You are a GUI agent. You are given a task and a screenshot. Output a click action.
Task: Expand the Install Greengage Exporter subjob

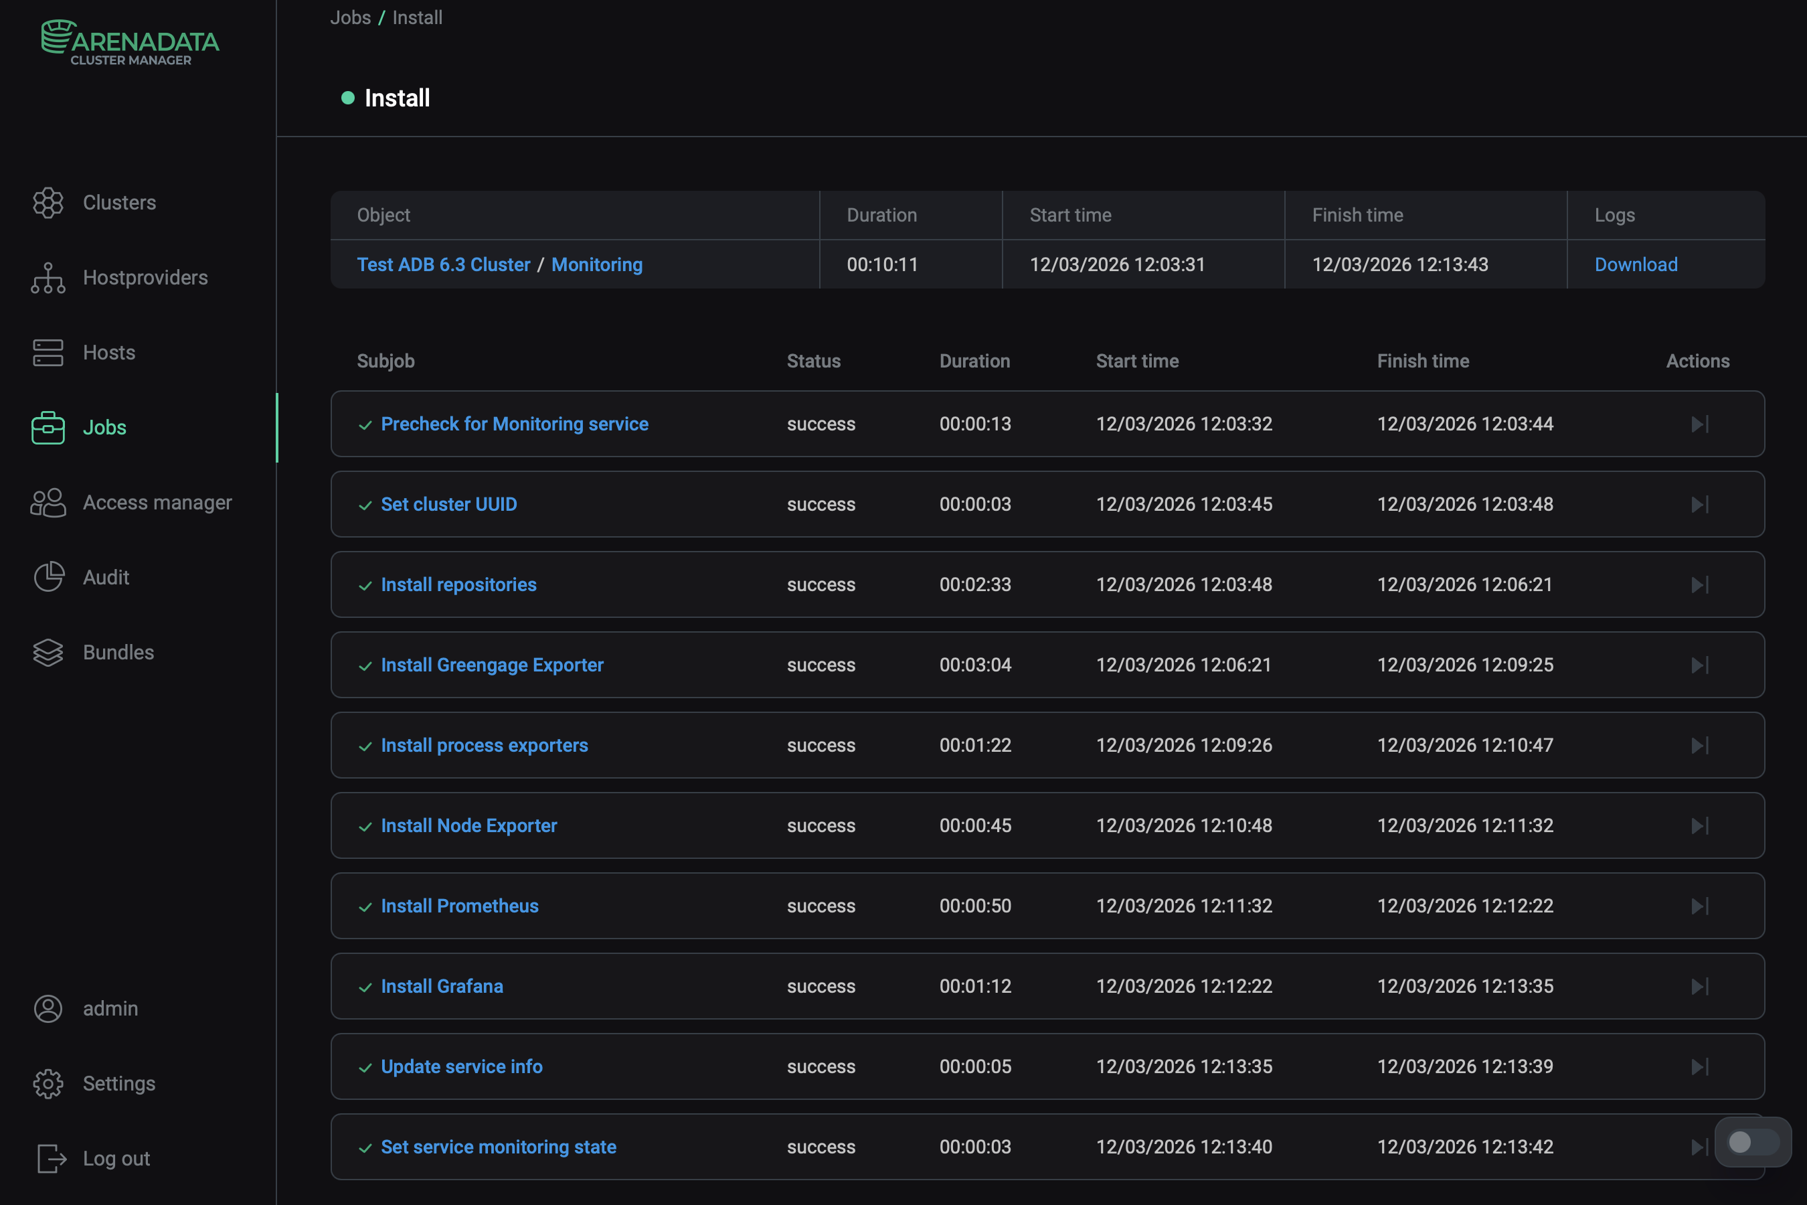tap(492, 665)
